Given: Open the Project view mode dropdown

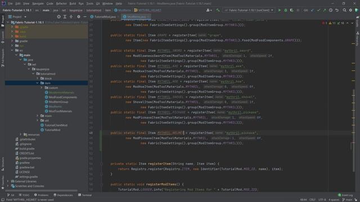Looking at the screenshot, I should click(x=17, y=17).
